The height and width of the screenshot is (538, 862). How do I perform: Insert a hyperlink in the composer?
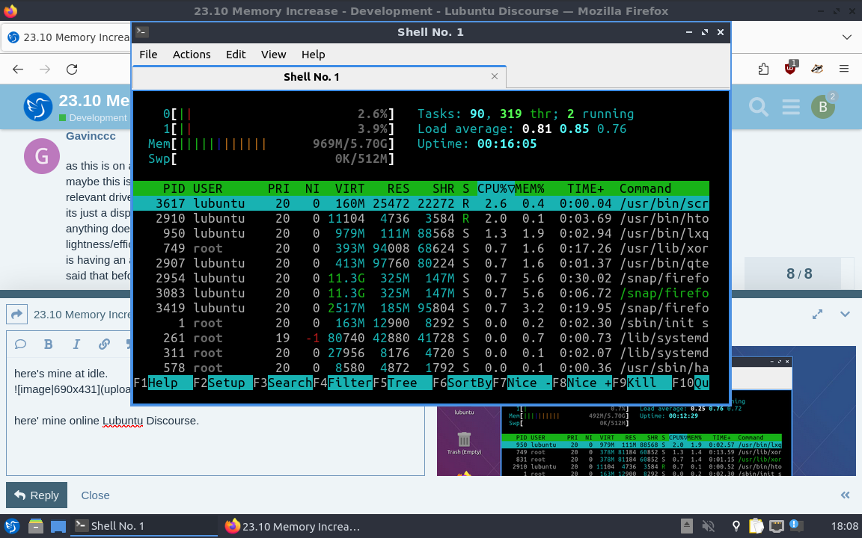(104, 344)
